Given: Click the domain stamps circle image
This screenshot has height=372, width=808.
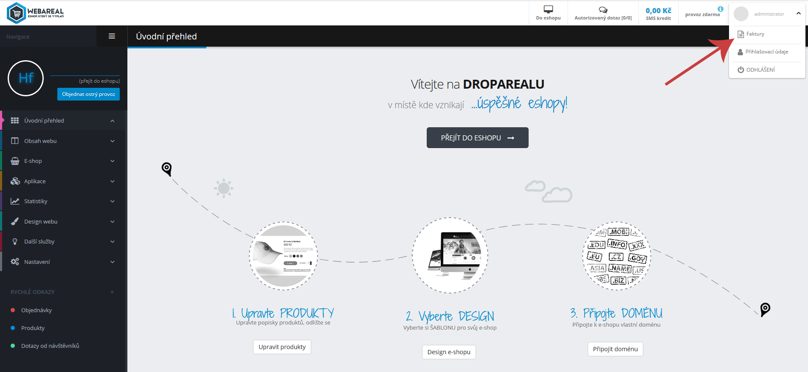Looking at the screenshot, I should [617, 256].
